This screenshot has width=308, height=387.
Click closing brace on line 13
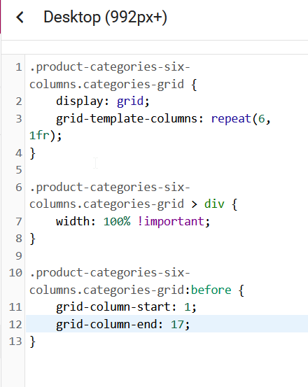[33, 342]
